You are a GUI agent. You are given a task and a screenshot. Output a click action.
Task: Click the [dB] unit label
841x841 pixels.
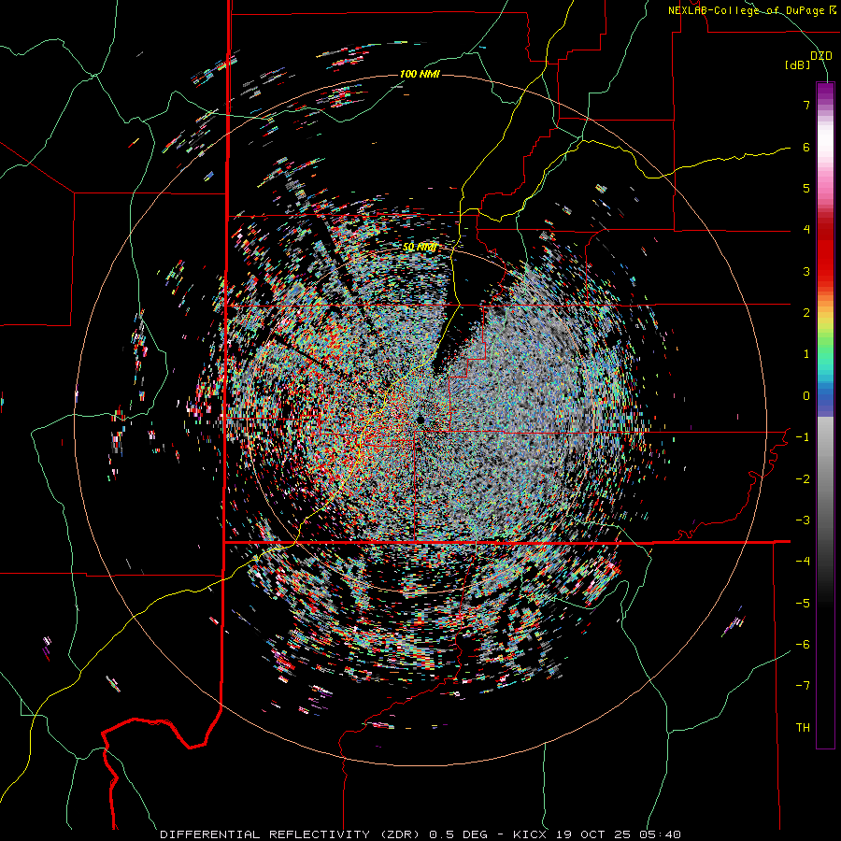pos(798,65)
